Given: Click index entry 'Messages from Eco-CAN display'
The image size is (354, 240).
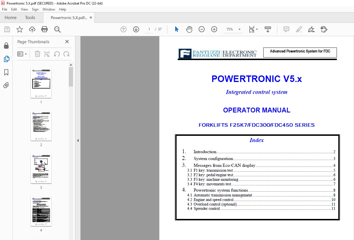Looking at the screenshot, I should (x=224, y=165).
